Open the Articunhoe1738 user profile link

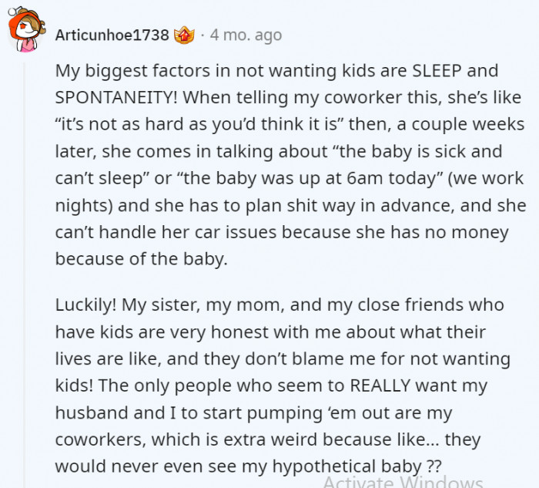[x=112, y=35]
